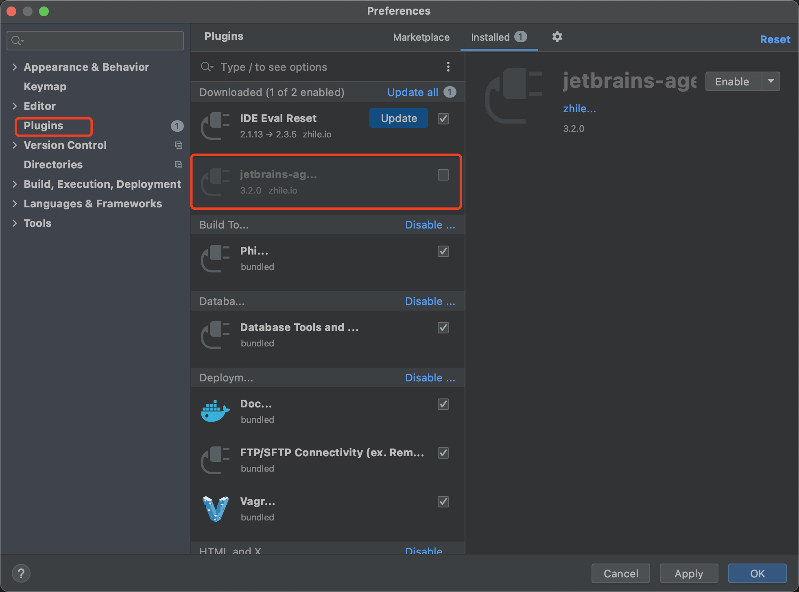
Task: Select Keymap in the settings tree
Action: pyautogui.click(x=45, y=87)
